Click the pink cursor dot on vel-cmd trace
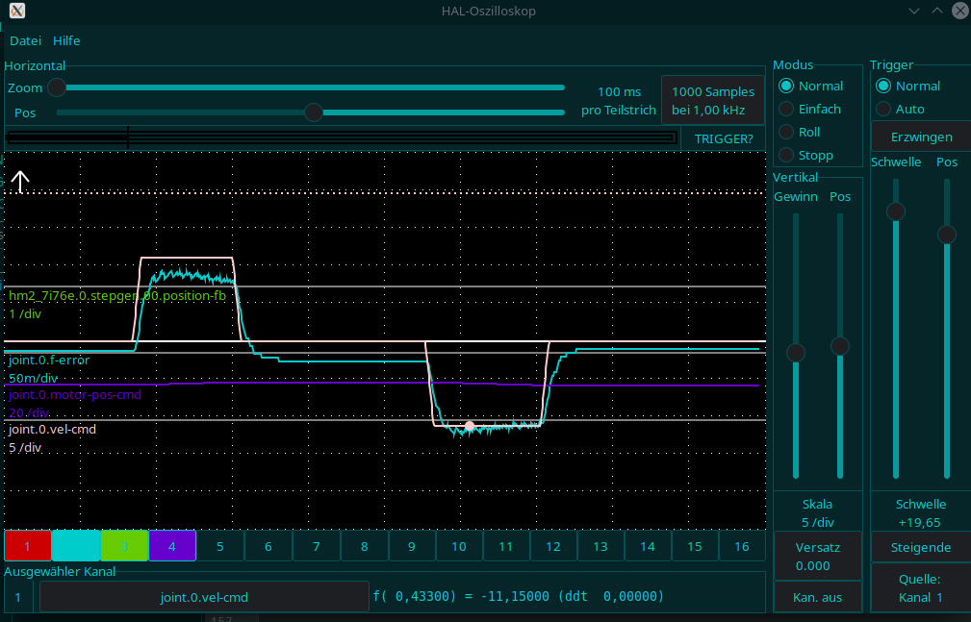 [470, 426]
